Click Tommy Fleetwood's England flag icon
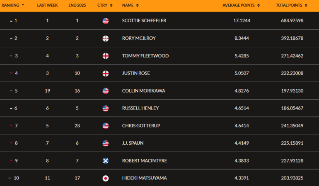This screenshot has width=319, height=186. coord(105,56)
